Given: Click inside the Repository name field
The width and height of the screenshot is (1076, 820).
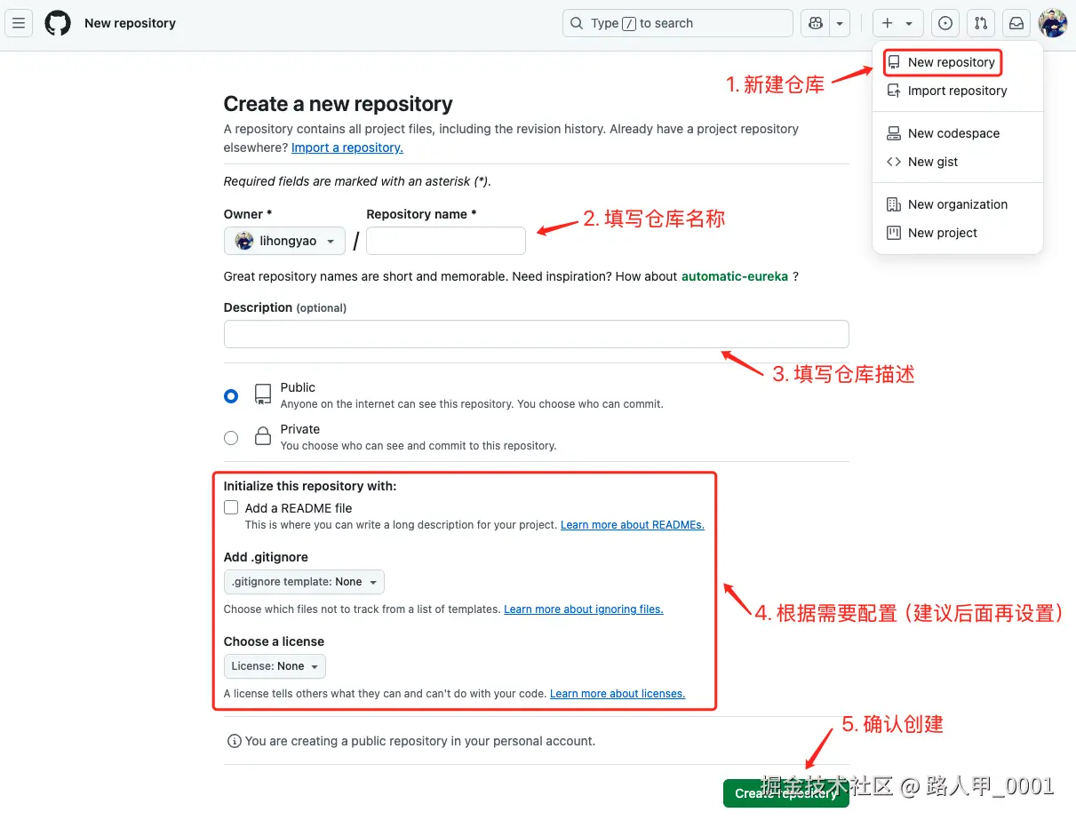Looking at the screenshot, I should click(x=445, y=241).
